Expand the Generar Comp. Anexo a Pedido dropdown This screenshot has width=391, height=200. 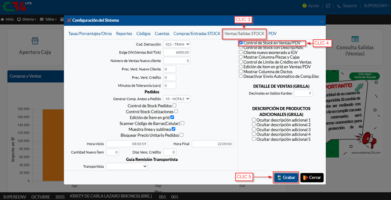coord(177,99)
